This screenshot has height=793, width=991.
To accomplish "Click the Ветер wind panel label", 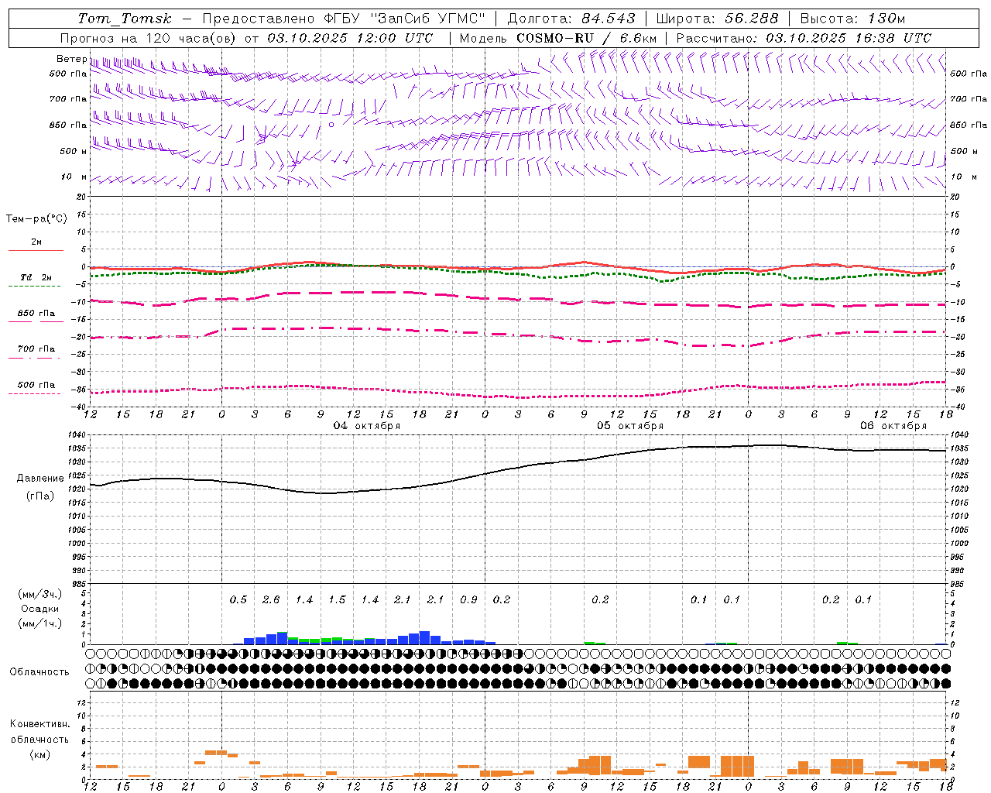I will [71, 59].
